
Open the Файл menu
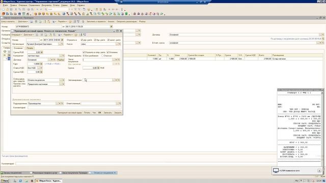5,5
